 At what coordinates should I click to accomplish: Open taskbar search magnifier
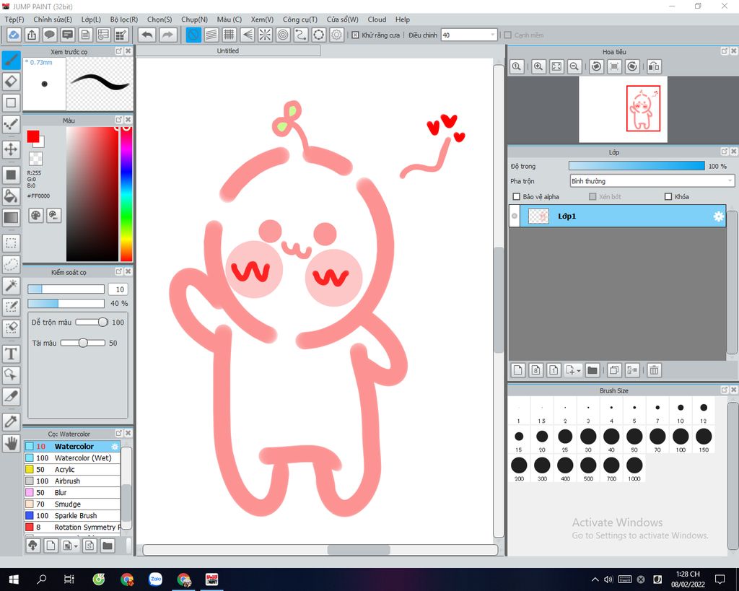point(41,579)
